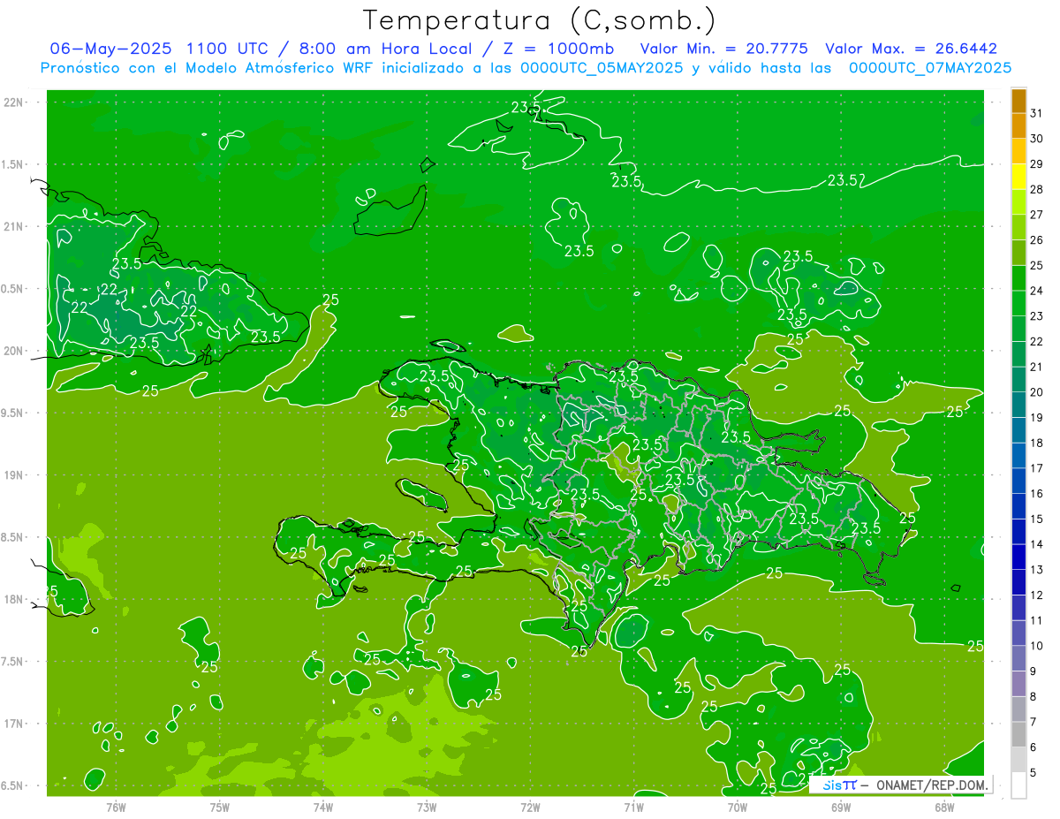1060x819 pixels.
Task: Click the legend value "17"
Action: pyautogui.click(x=1037, y=468)
